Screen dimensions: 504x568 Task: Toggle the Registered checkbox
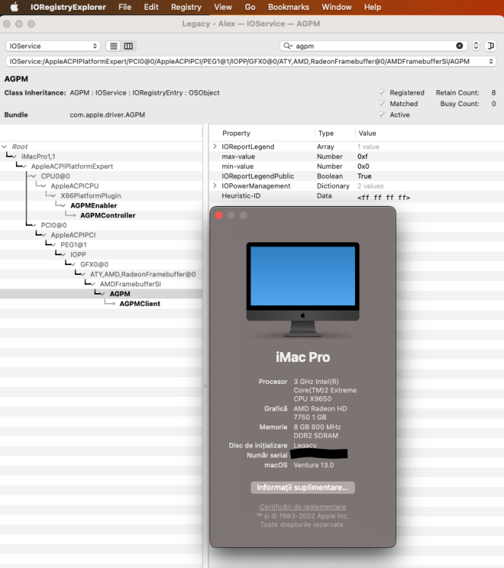pyautogui.click(x=382, y=92)
